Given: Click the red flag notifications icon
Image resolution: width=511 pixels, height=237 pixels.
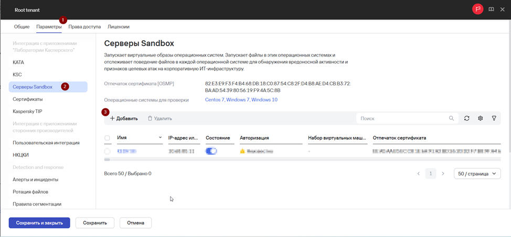Looking at the screenshot, I should pos(478,10).
